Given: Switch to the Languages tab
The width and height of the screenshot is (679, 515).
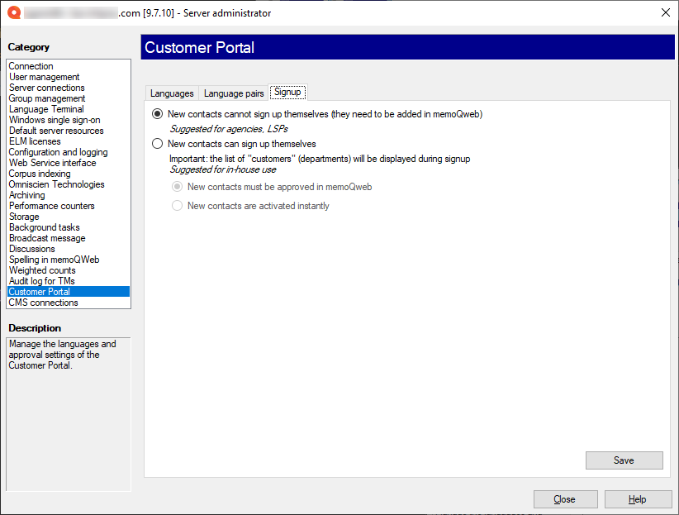Looking at the screenshot, I should 172,93.
